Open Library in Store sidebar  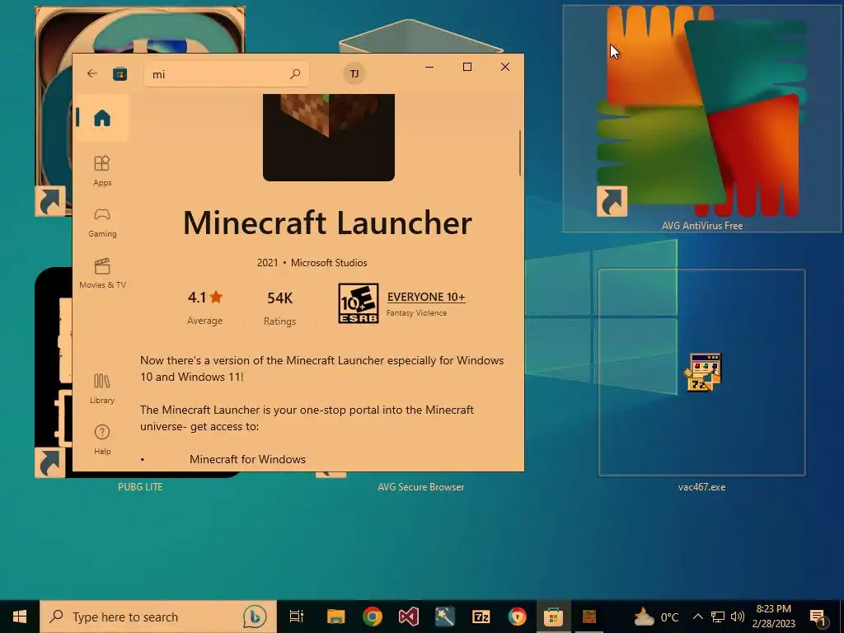101,389
